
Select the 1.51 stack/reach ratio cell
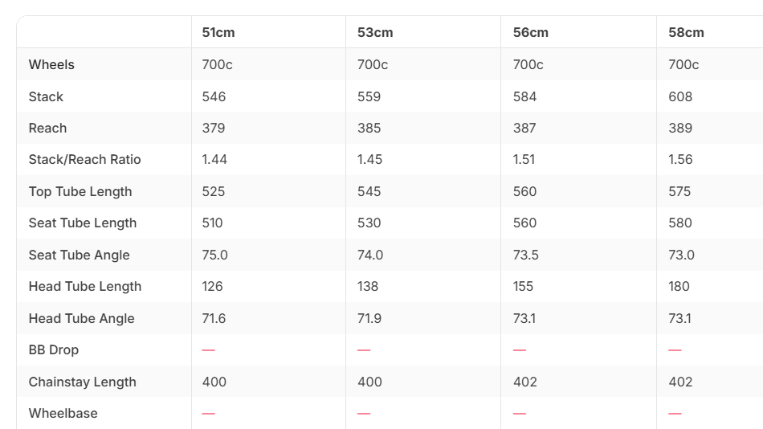524,160
